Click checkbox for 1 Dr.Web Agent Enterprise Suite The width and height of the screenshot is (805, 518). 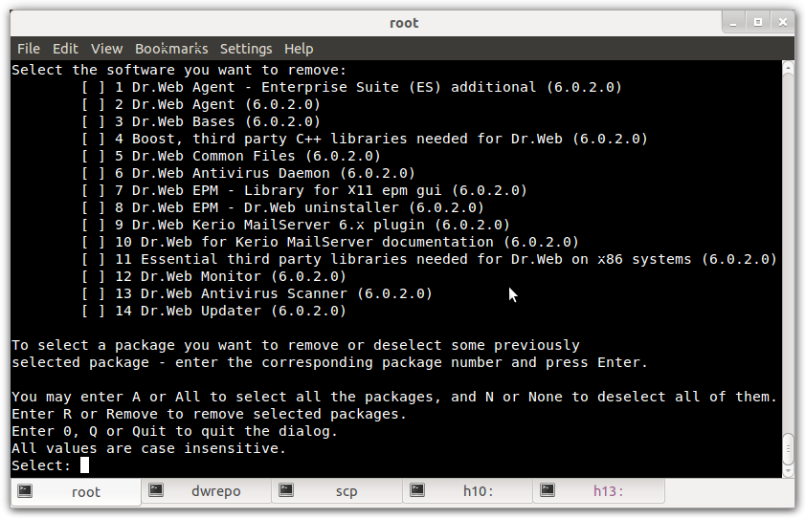93,88
